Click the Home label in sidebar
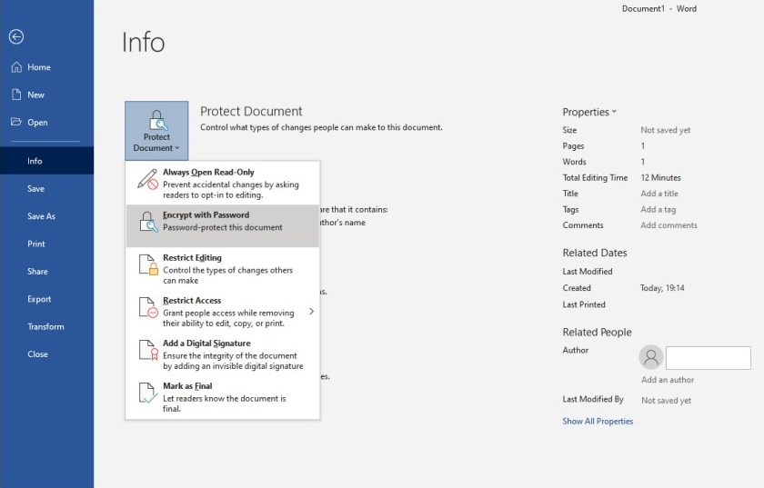 point(39,67)
